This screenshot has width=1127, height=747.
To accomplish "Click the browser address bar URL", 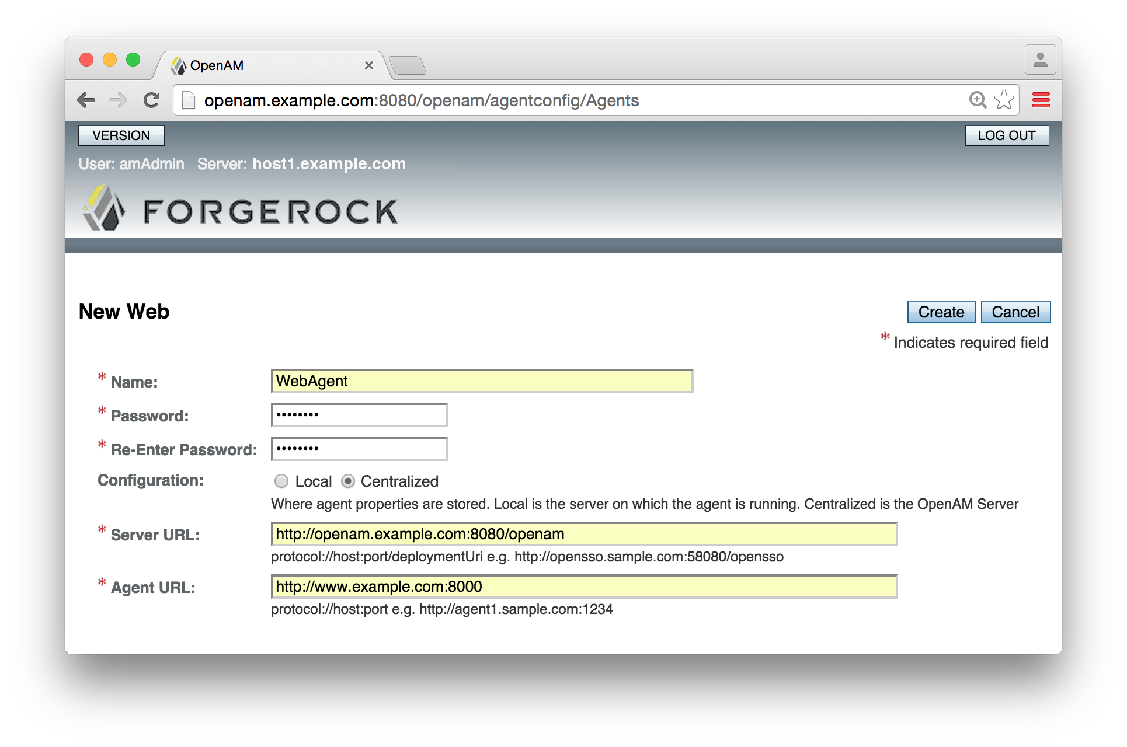I will click(x=422, y=100).
